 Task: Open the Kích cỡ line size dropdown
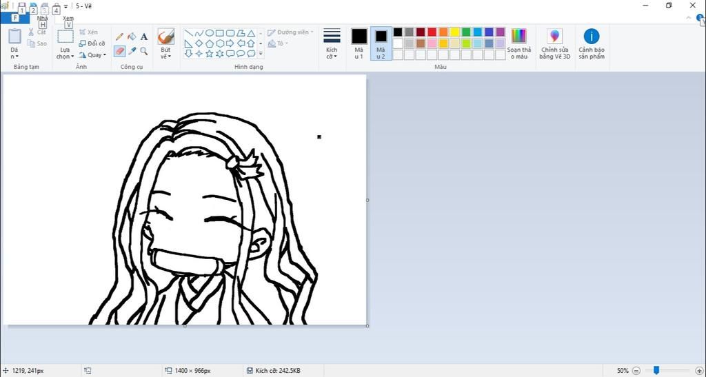click(x=332, y=43)
